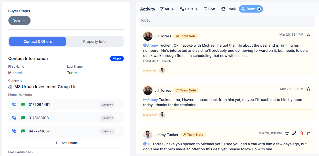Delete Jimmy Tucker's team note
The height and width of the screenshot is (156, 319).
click(301, 133)
